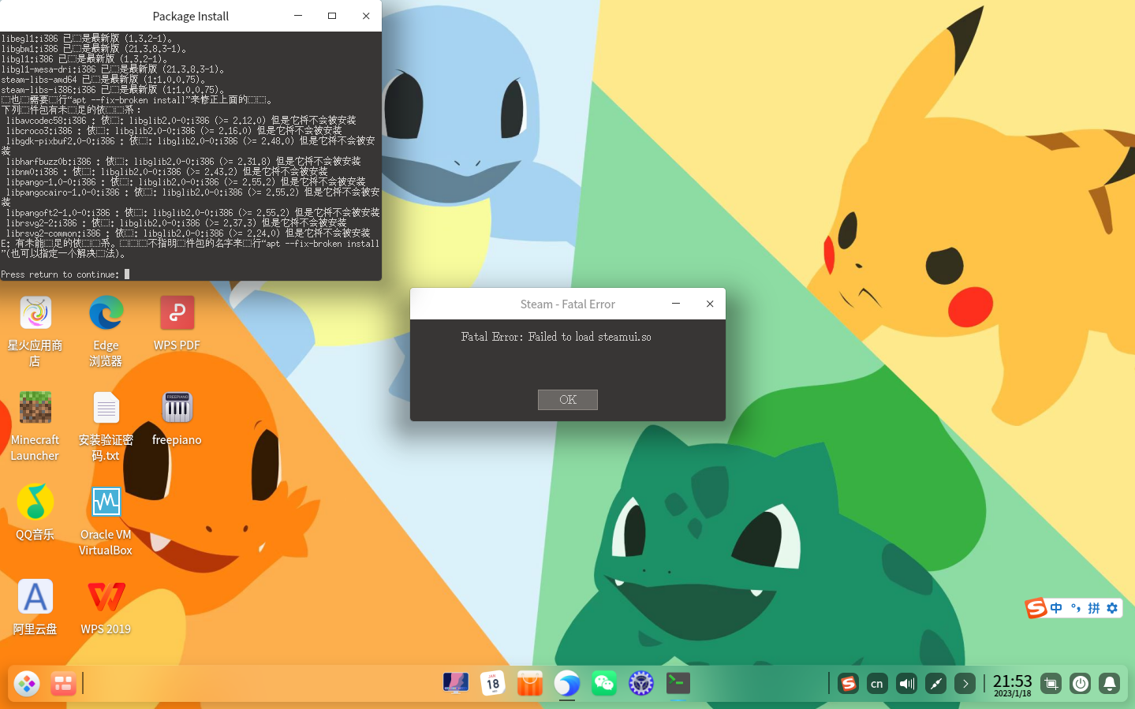Screen dimensions: 1135x709
Task: Click OK on the Steam Fatal Error dialog
Action: [x=567, y=400]
